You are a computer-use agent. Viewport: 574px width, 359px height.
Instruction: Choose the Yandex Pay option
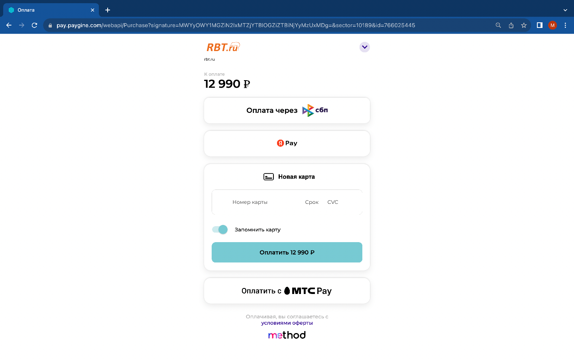tap(287, 143)
